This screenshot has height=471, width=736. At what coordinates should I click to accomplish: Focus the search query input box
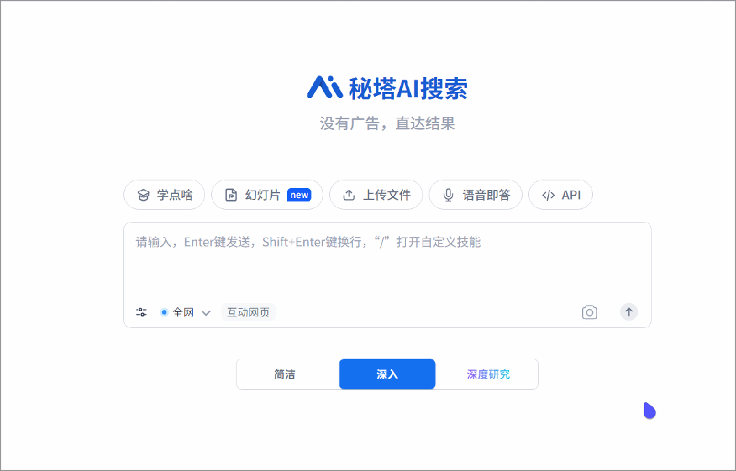pyautogui.click(x=387, y=263)
